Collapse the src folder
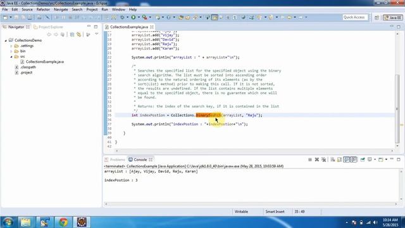This screenshot has height=228, width=405. [x=11, y=56]
